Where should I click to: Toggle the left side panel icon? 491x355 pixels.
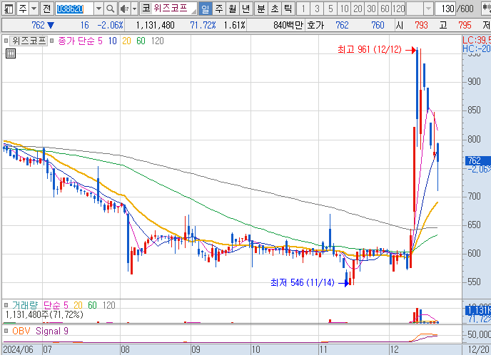coord(9,9)
